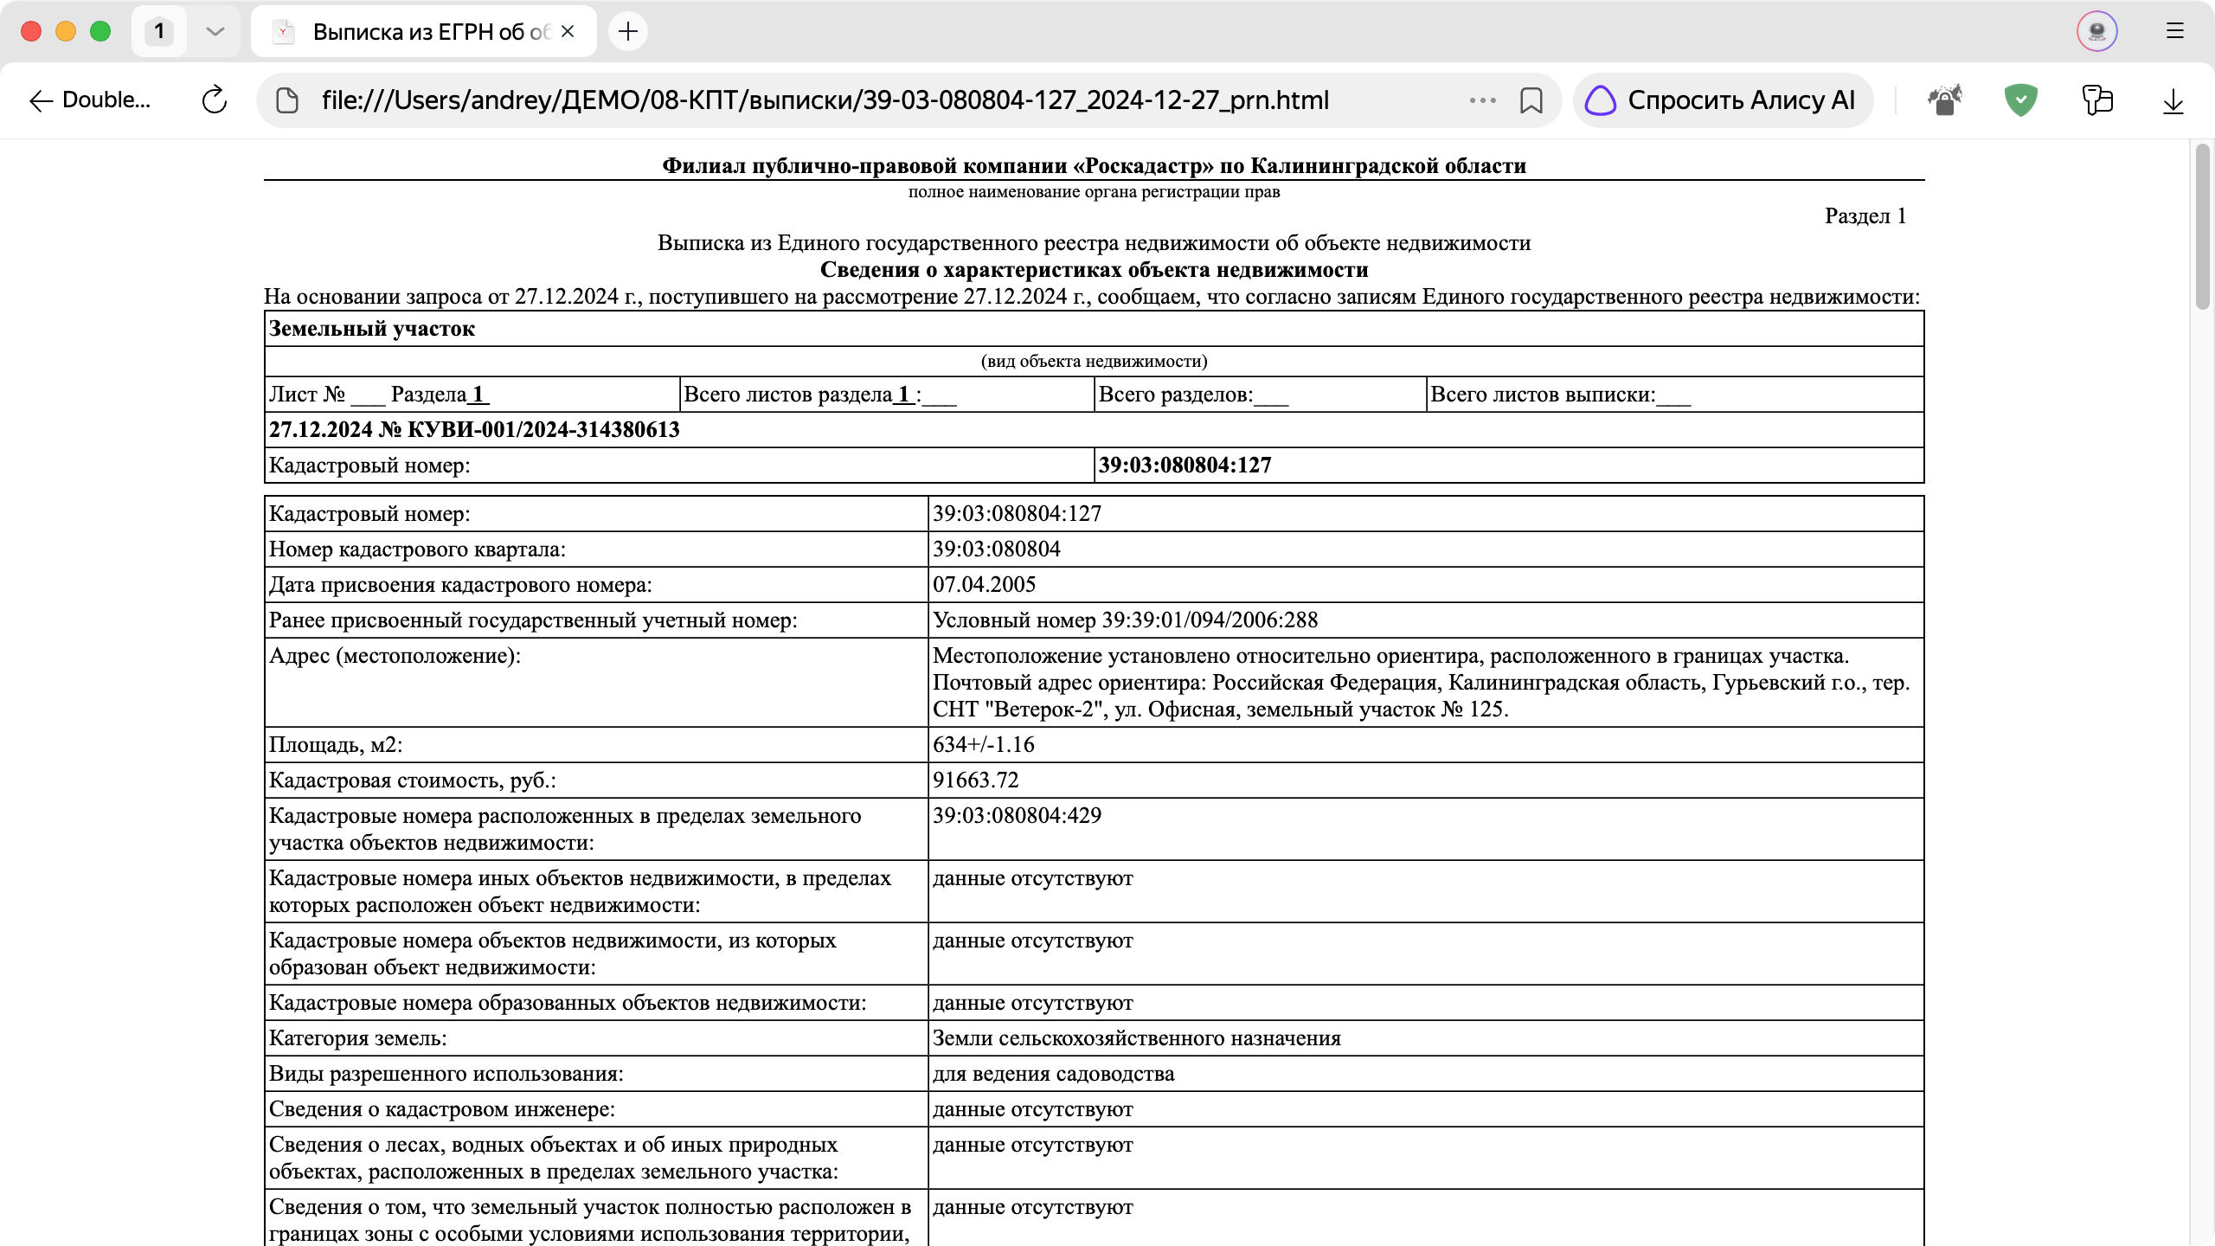Open the translate/feedback toolbar icon

click(2097, 100)
